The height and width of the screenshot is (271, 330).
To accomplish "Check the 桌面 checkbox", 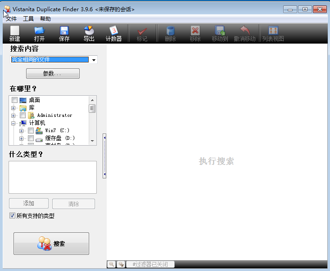I will 14,100.
